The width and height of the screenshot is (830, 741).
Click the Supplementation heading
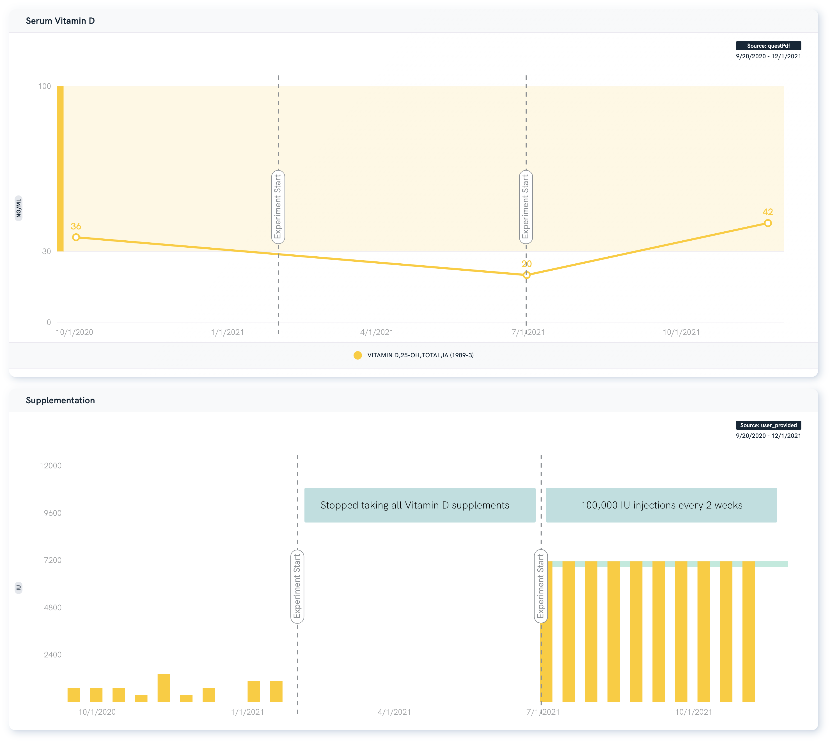(x=60, y=400)
